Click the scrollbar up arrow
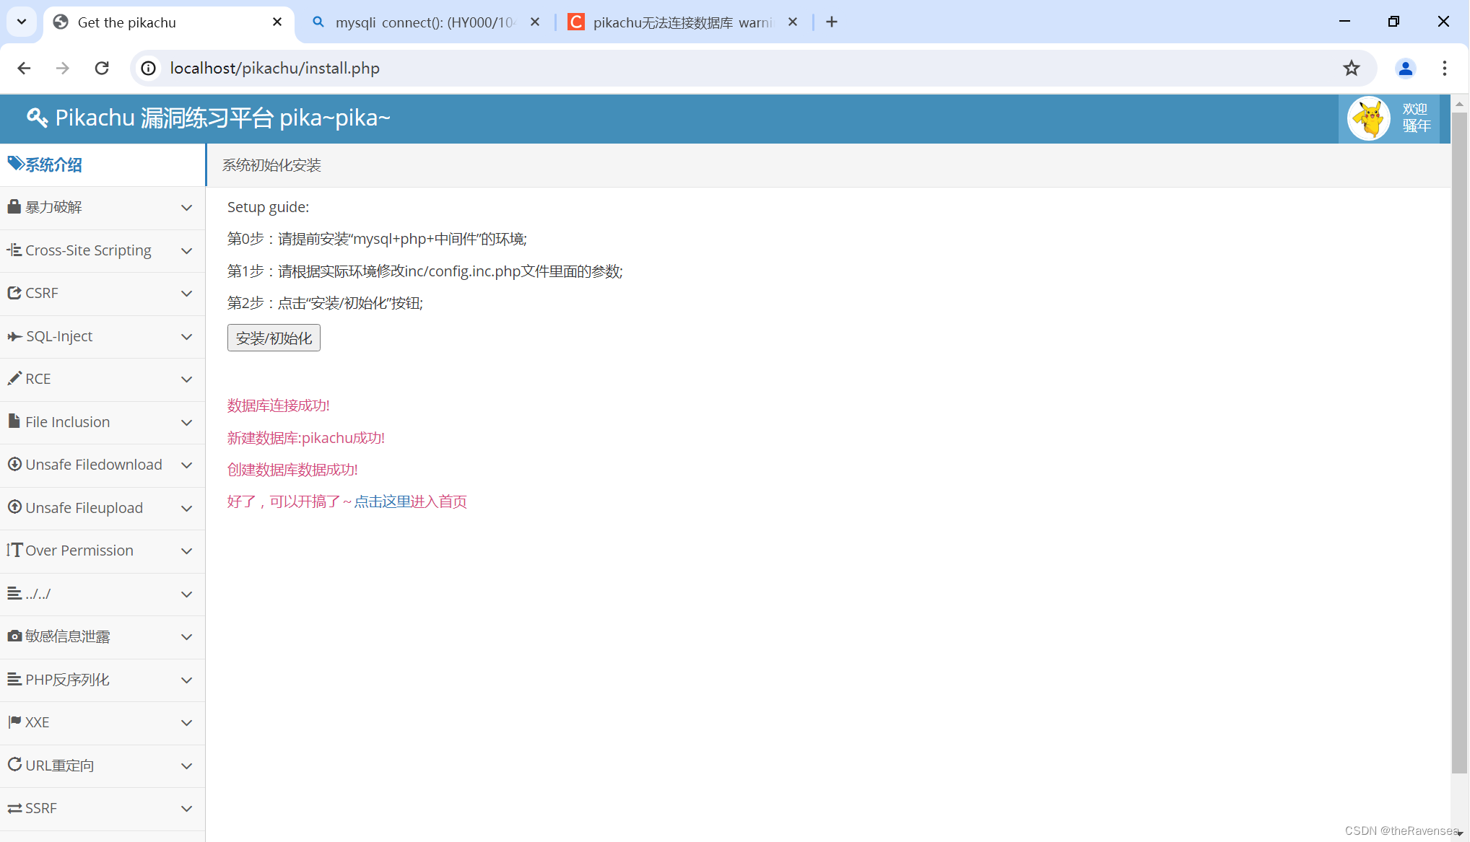The height and width of the screenshot is (842, 1470). 1459,103
